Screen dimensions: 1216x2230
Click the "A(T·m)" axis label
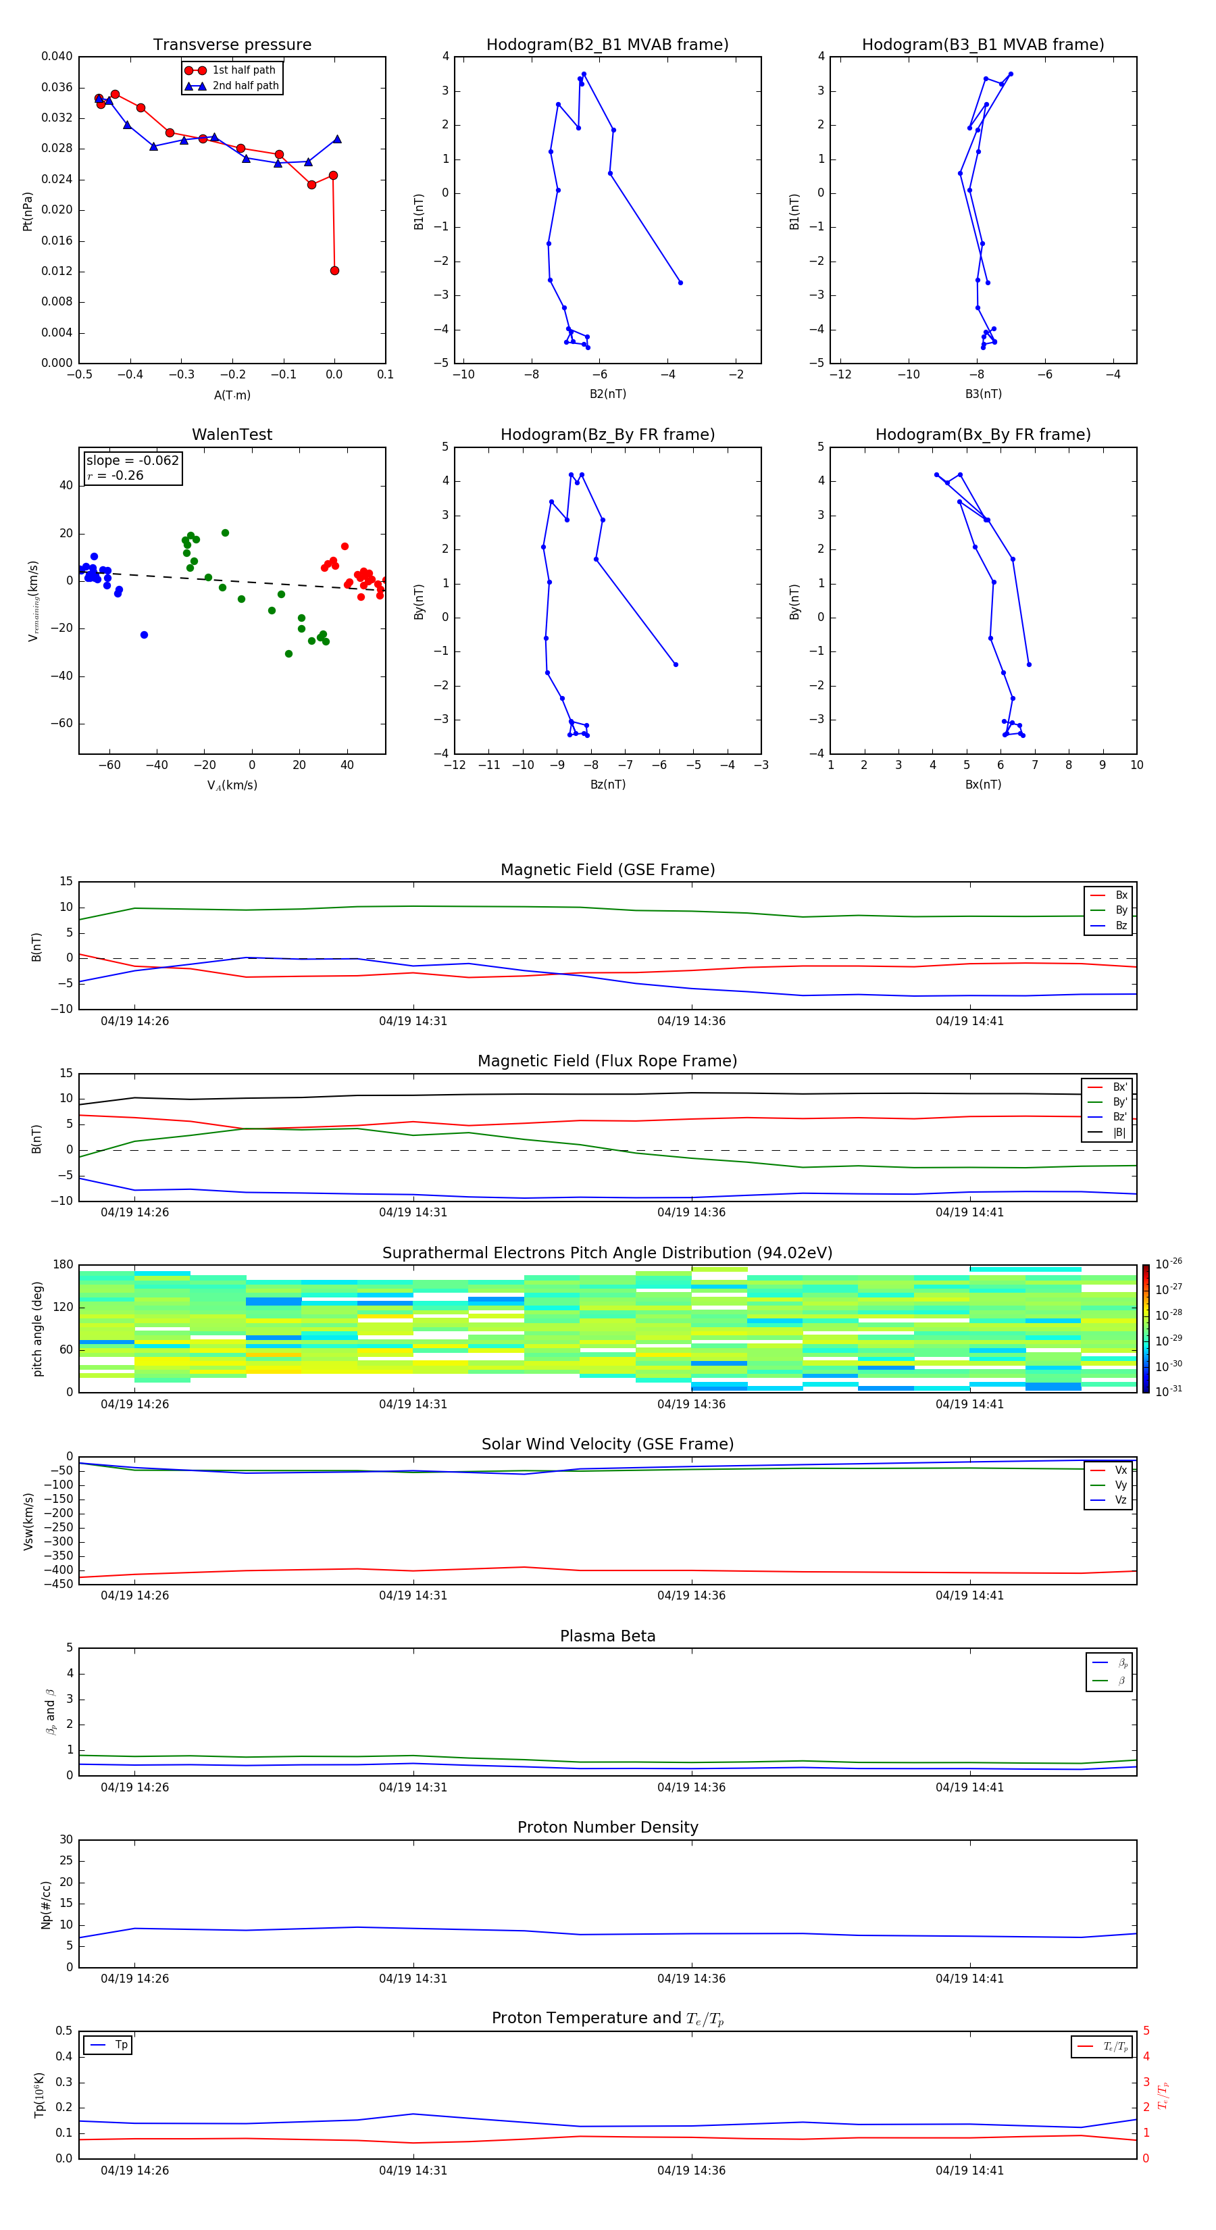(x=232, y=395)
